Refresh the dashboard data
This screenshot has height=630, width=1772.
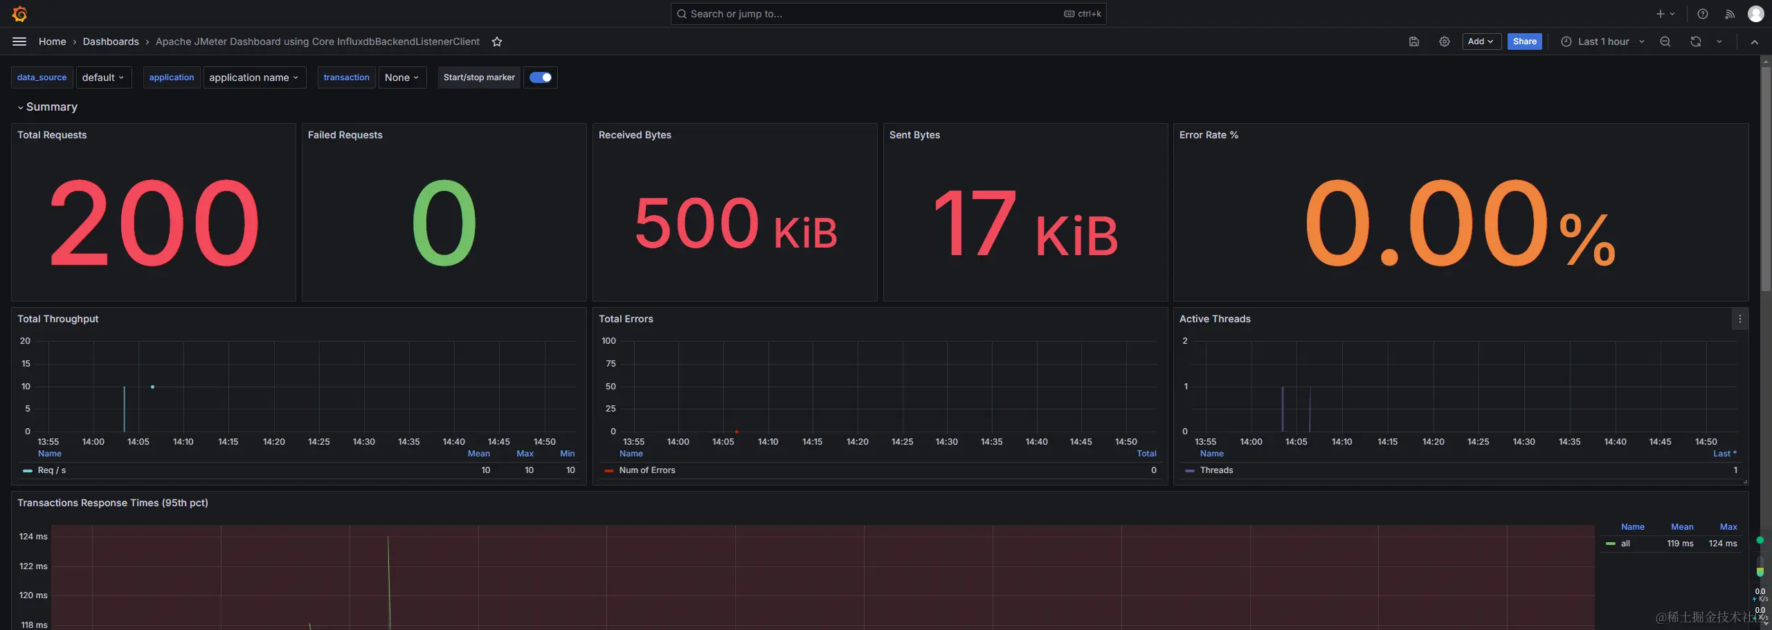(1695, 41)
